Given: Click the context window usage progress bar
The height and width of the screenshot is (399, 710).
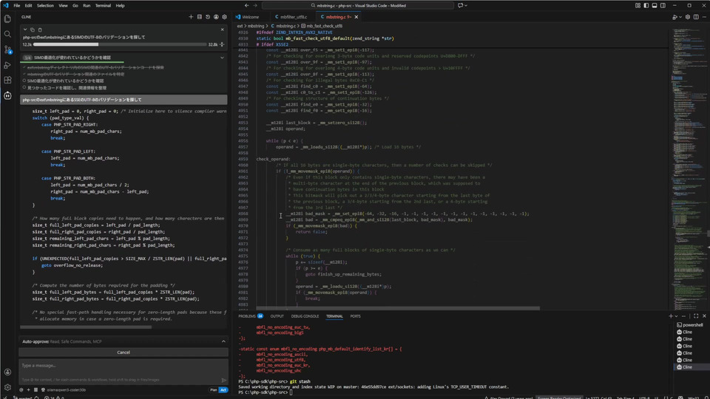Looking at the screenshot, I should (x=120, y=44).
